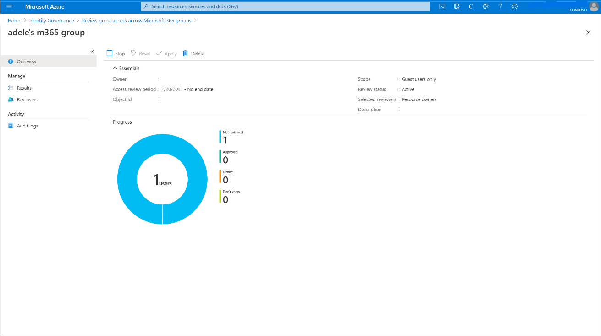The height and width of the screenshot is (336, 601).
Task: Open Azure Cloud Shell terminal
Action: point(442,6)
